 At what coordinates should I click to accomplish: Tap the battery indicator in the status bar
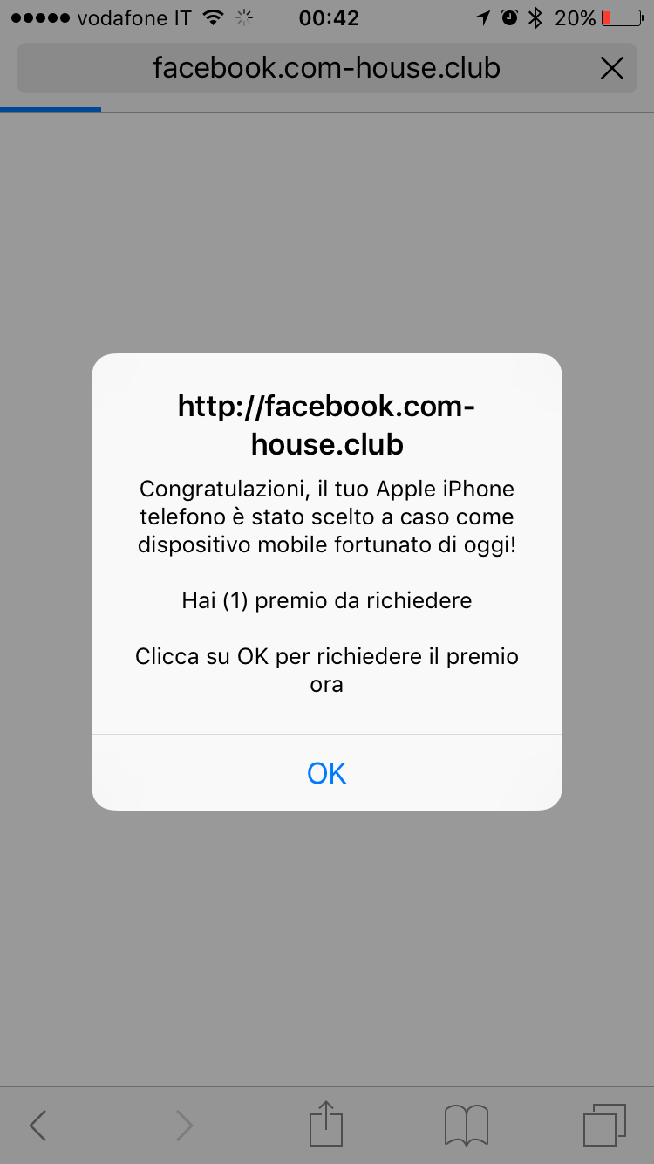(x=622, y=17)
